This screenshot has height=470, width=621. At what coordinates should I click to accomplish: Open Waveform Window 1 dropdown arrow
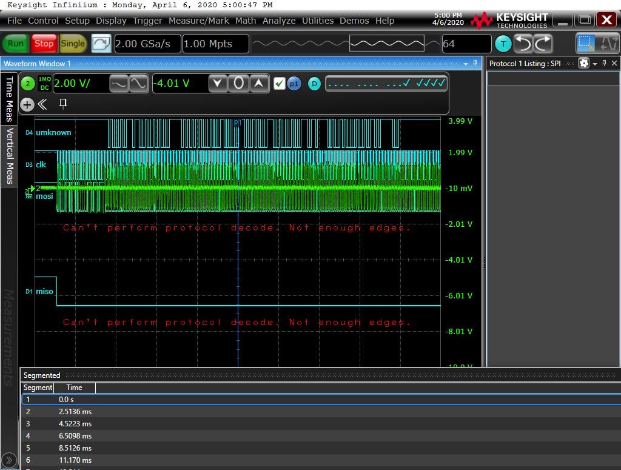pyautogui.click(x=466, y=64)
